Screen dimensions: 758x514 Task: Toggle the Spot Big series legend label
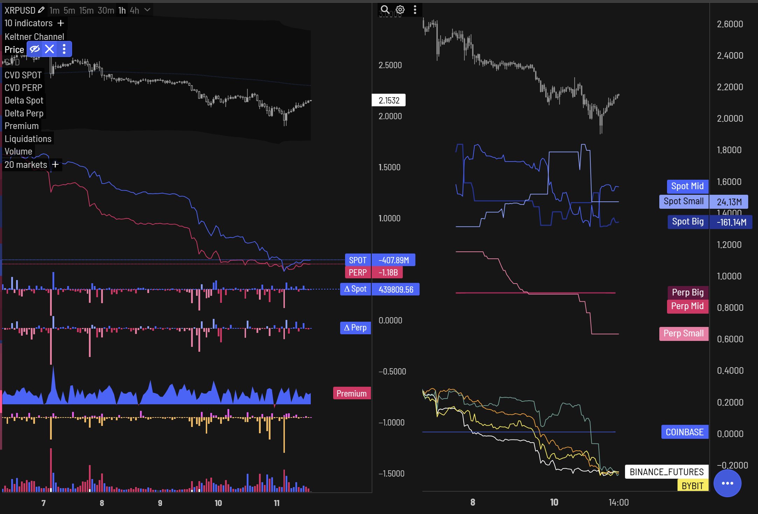pos(687,222)
